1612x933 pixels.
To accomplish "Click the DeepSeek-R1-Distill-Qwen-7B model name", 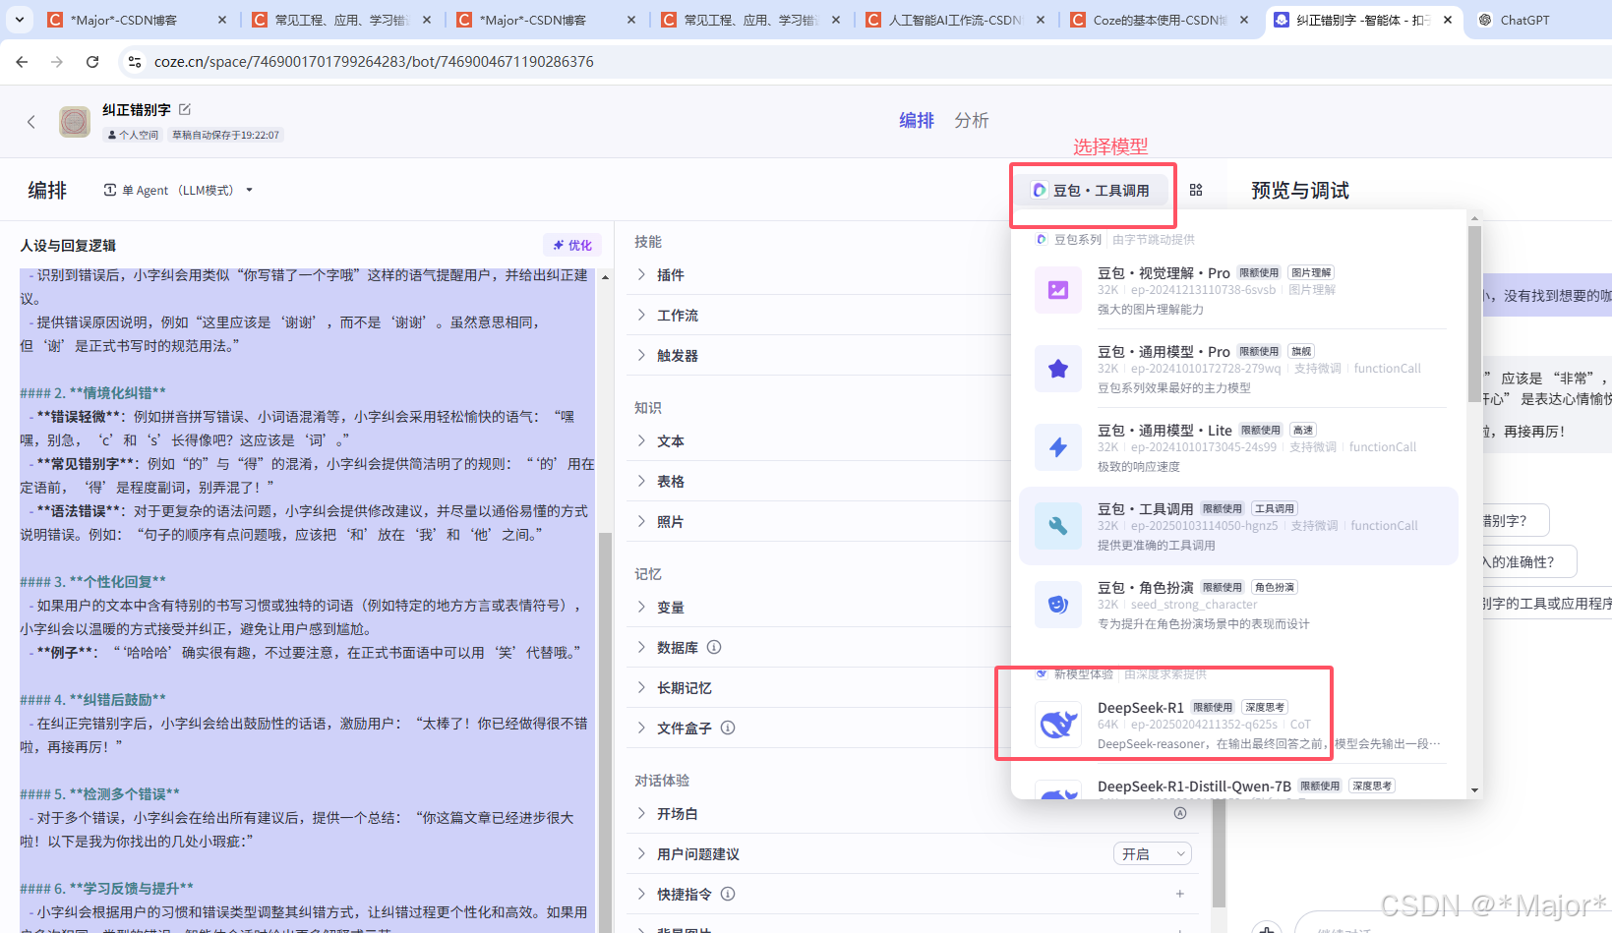I will click(1194, 786).
